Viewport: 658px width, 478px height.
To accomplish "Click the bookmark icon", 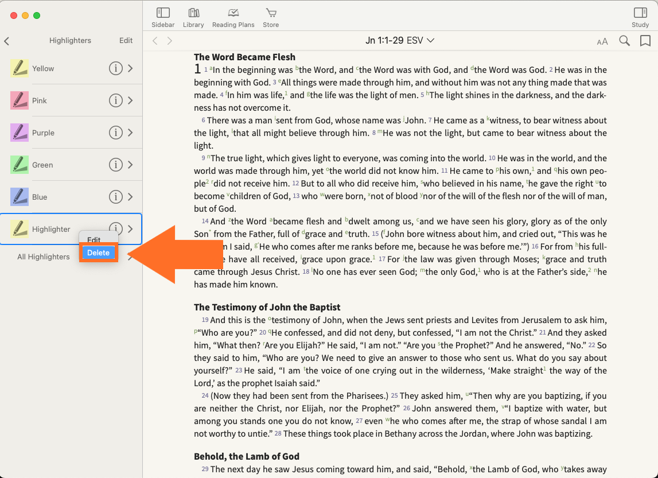I will [x=645, y=41].
